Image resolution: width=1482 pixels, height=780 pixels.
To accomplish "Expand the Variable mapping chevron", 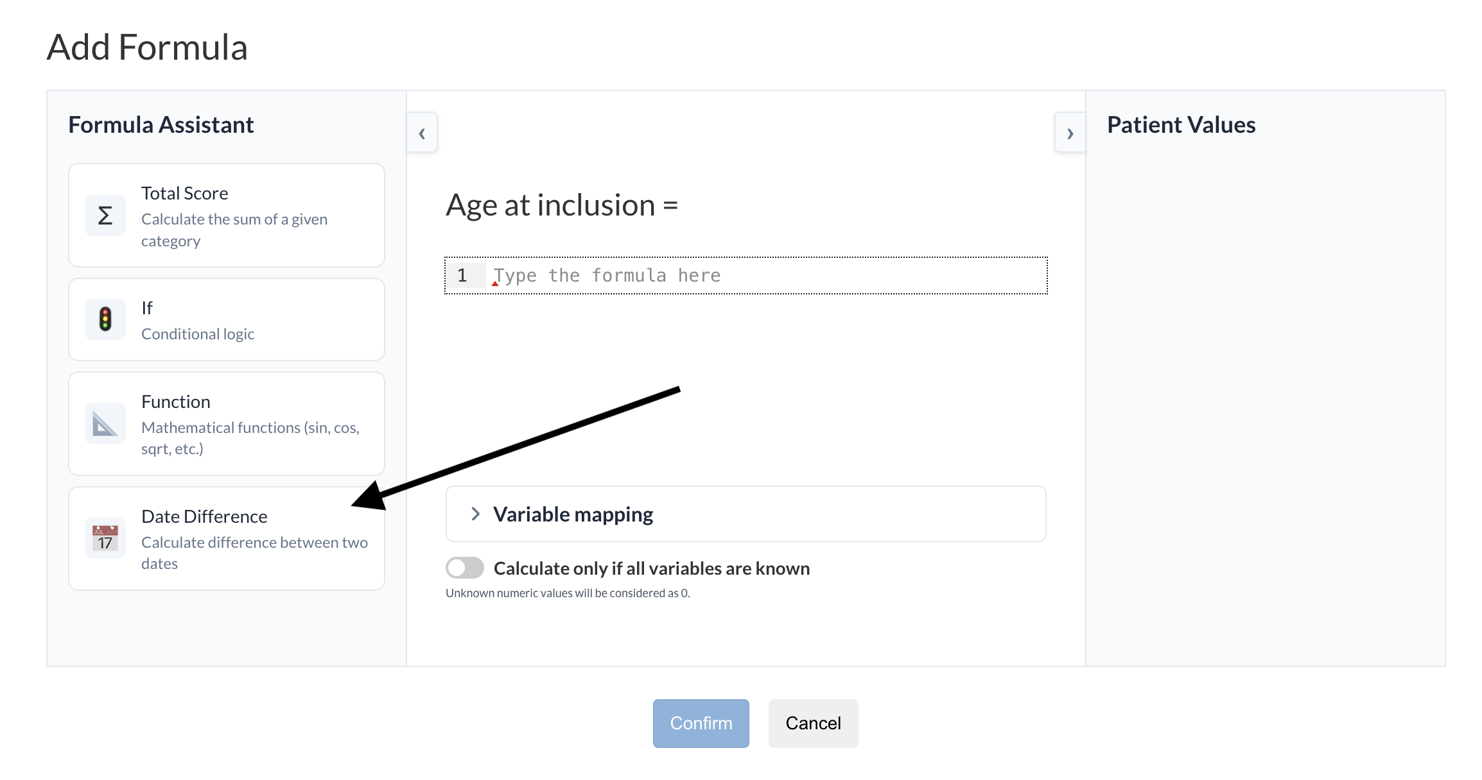I will (475, 514).
